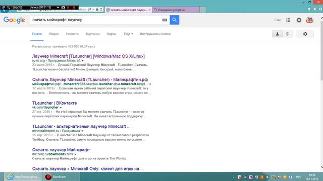Image resolution: width=323 pixels, height=181 pixels.
Task: Switch to Карты results tab
Action: pyautogui.click(x=112, y=34)
